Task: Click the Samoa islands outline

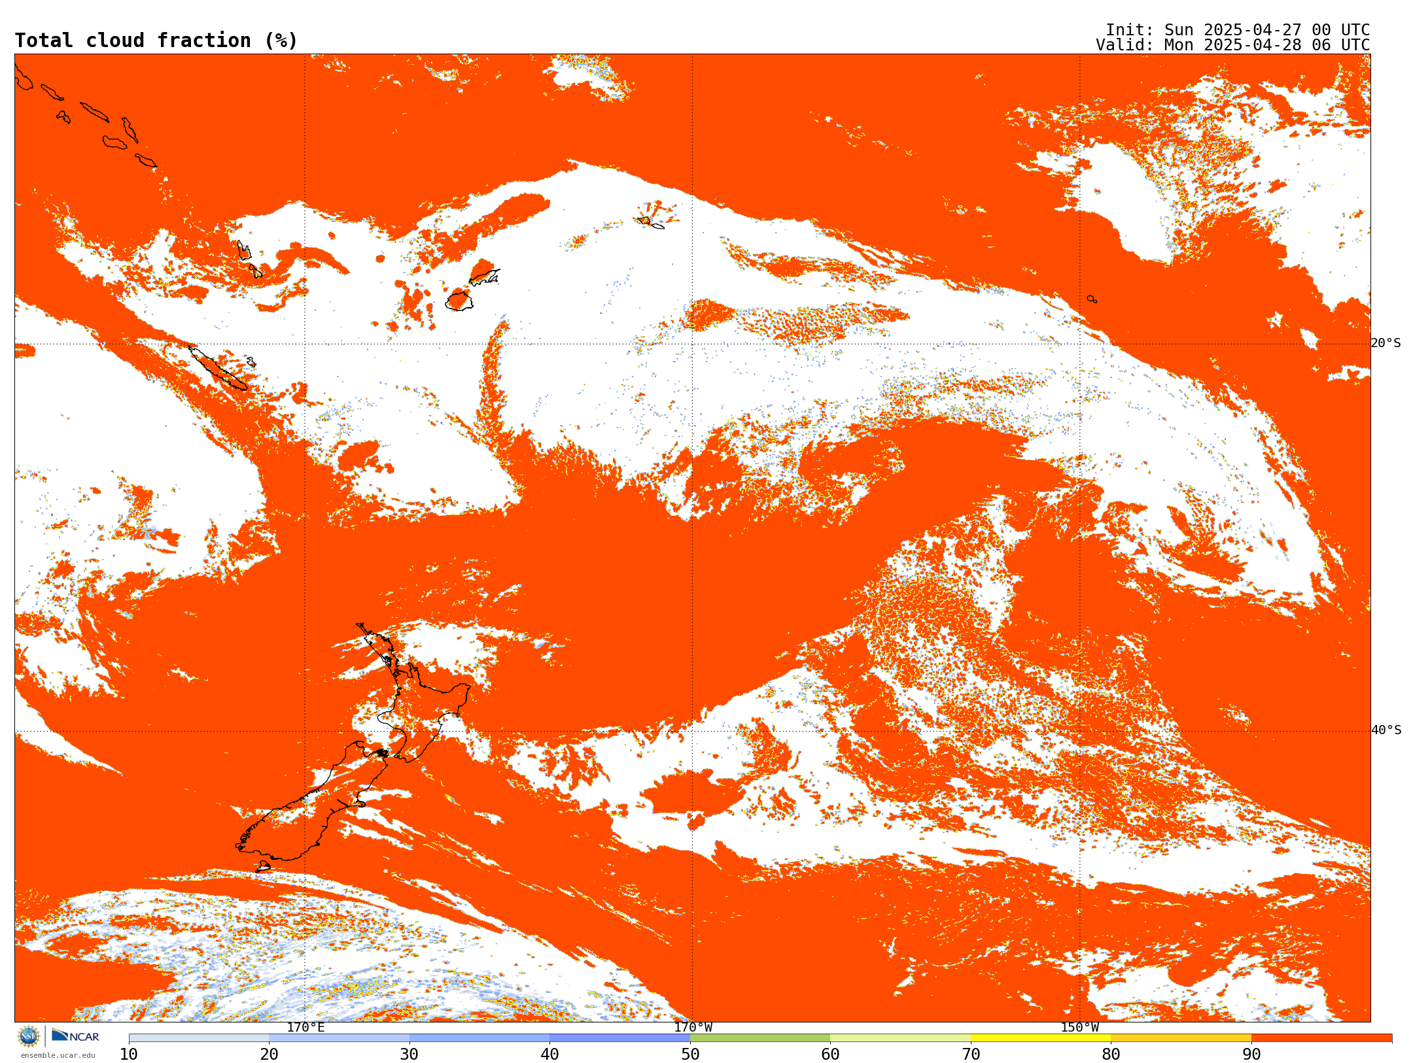Action: [x=650, y=223]
